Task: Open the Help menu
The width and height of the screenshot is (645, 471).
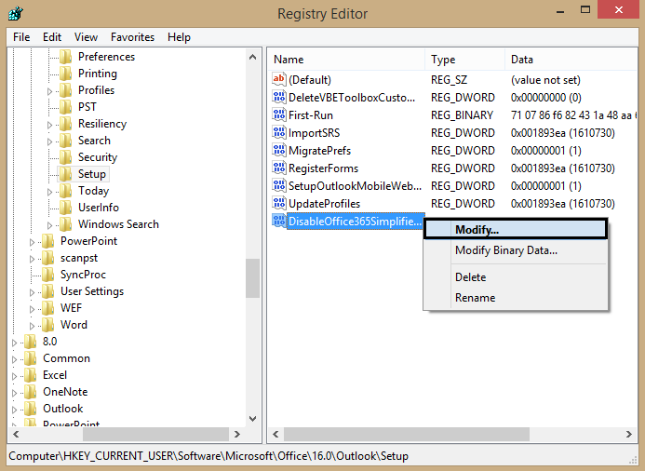Action: pos(179,37)
